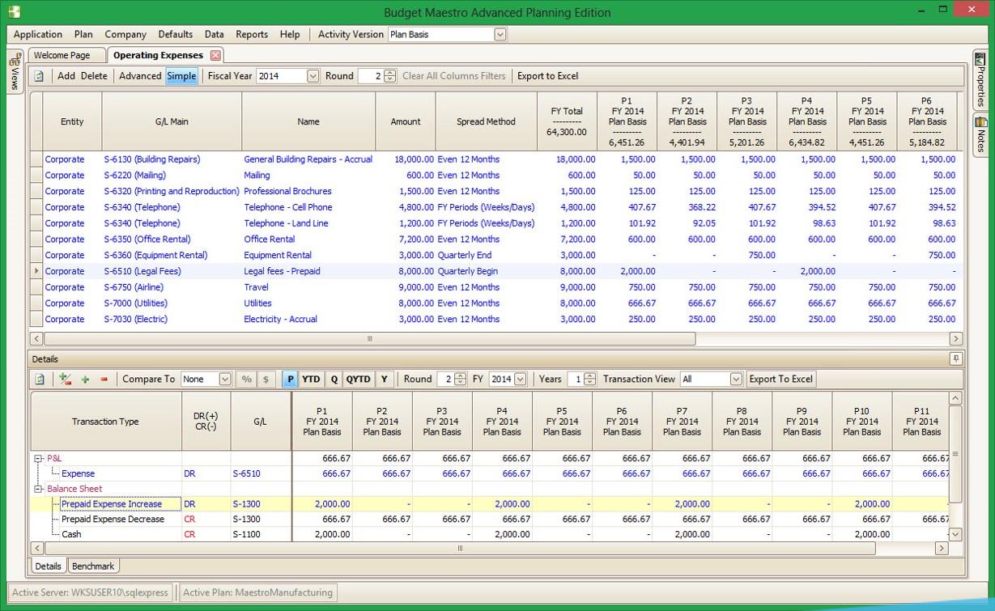Click the Details vertical scroll down arrow
995x611 pixels.
pos(955,534)
